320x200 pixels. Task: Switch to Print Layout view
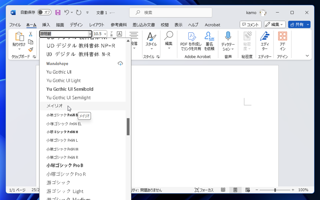[235, 190]
